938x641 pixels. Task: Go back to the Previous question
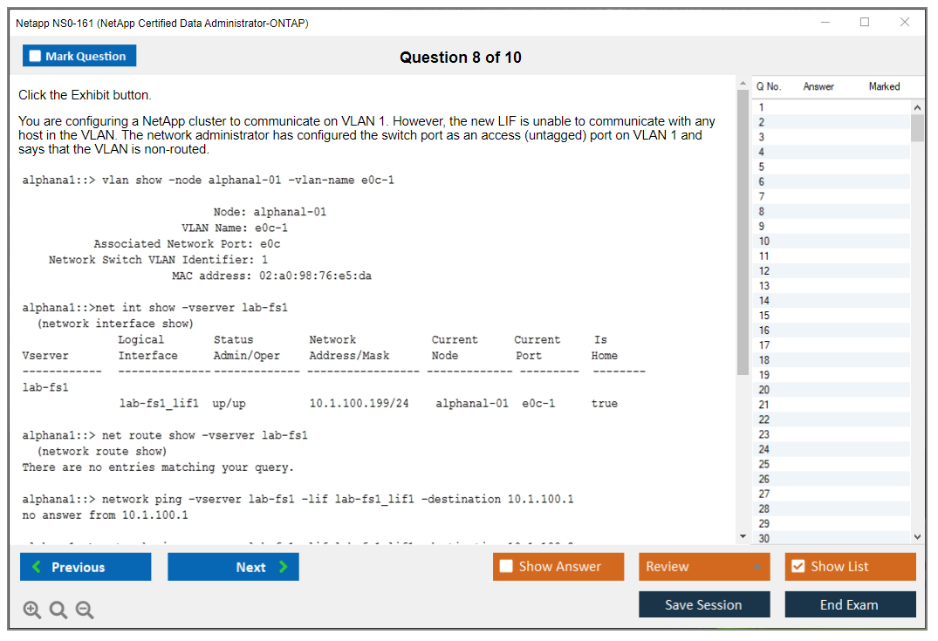(86, 567)
